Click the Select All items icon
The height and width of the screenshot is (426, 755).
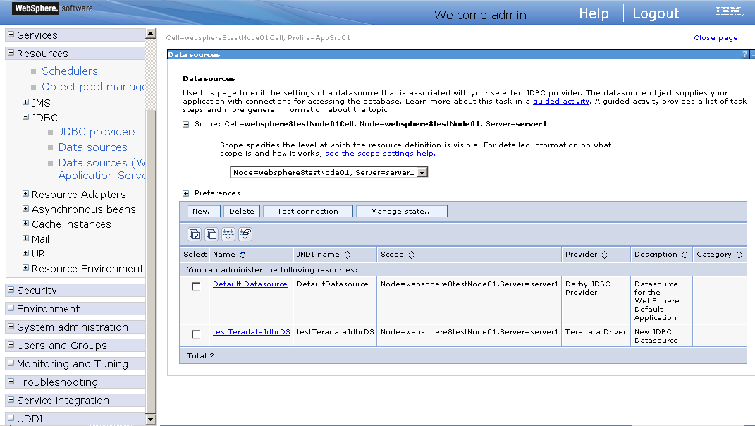click(x=195, y=234)
